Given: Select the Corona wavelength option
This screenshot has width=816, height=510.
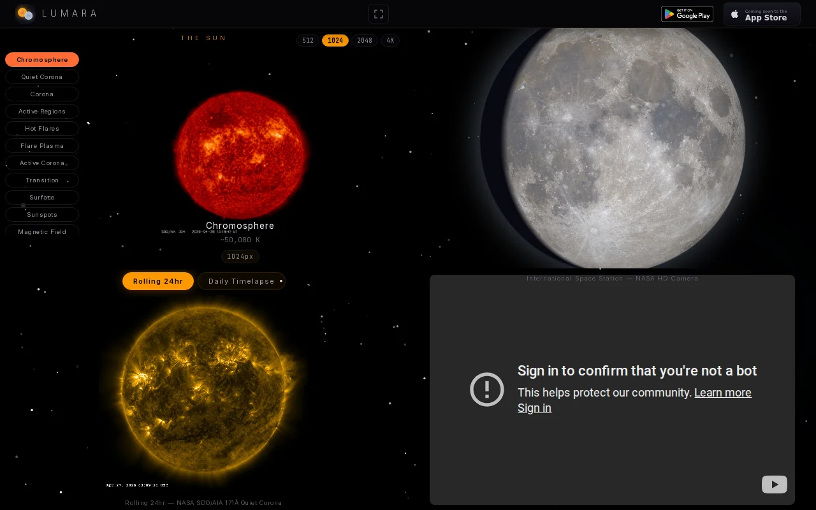Looking at the screenshot, I should [x=42, y=94].
